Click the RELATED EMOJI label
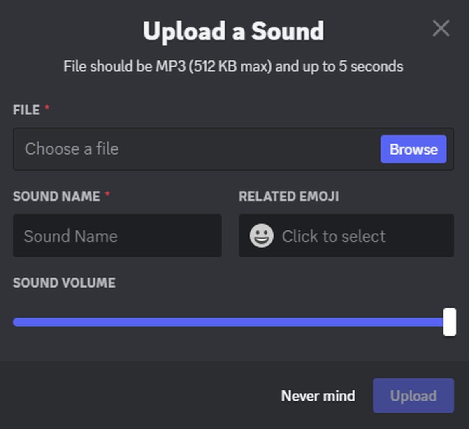Screen dimensions: 469x429 pyautogui.click(x=288, y=196)
